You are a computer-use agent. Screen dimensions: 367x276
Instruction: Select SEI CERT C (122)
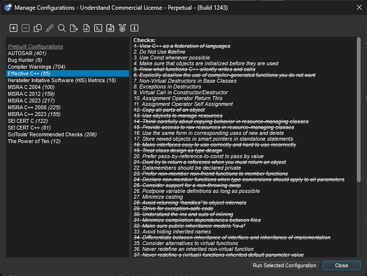tap(67, 121)
